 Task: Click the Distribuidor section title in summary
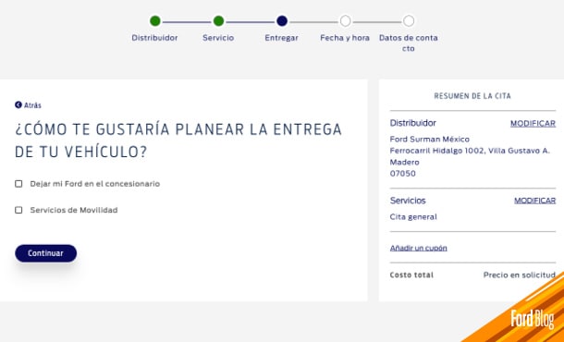[413, 123]
